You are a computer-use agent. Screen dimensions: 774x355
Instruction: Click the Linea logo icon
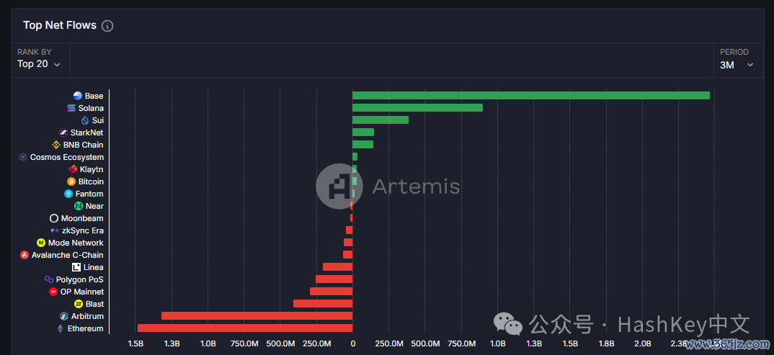click(76, 267)
